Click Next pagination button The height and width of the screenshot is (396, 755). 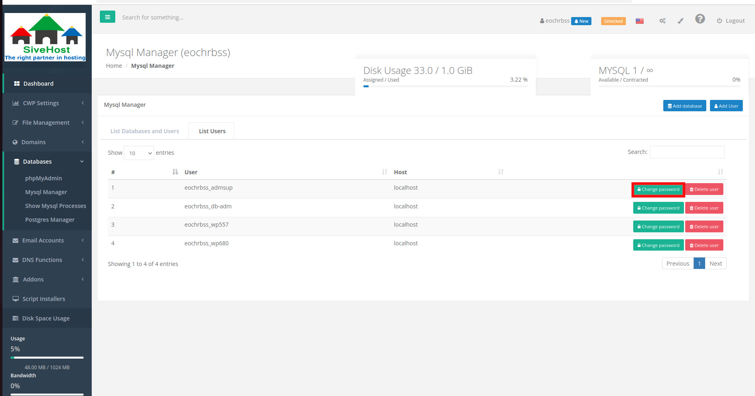(x=716, y=263)
